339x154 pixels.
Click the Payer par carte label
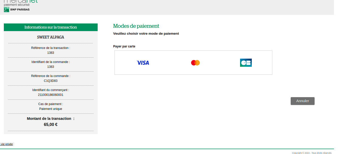[124, 46]
